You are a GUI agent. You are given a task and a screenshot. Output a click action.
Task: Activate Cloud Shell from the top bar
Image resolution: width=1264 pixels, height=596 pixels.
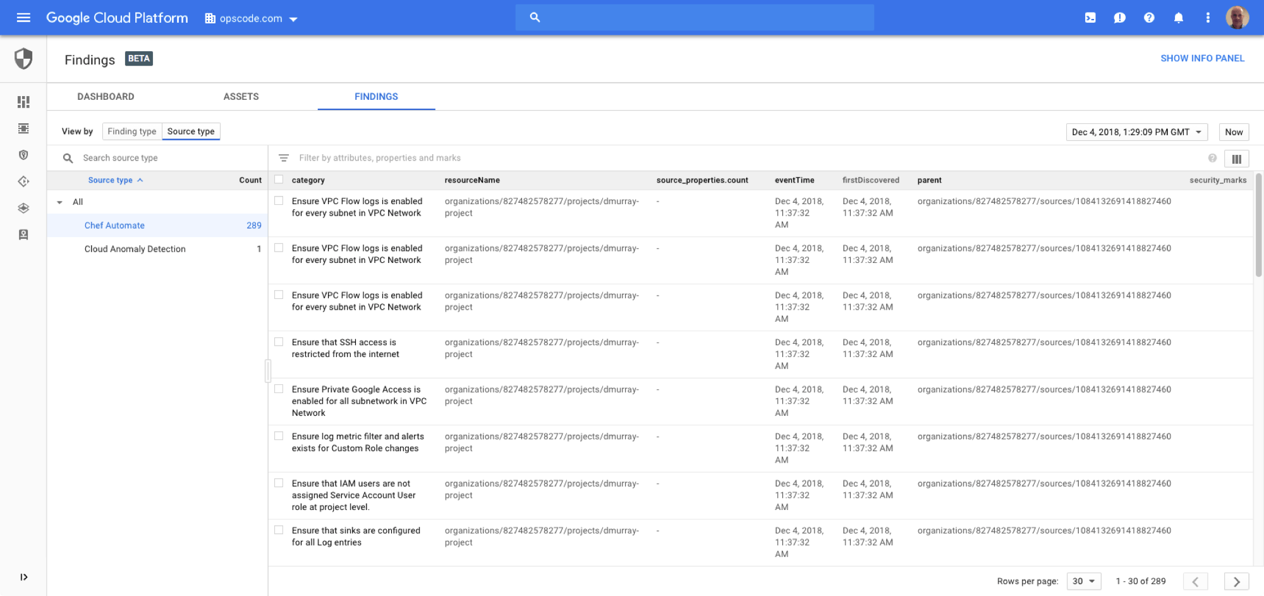pyautogui.click(x=1090, y=18)
